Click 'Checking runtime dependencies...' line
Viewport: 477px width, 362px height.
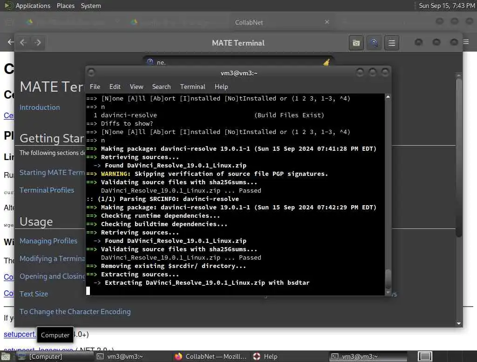153,216
